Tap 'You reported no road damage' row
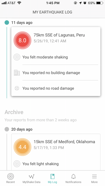This screenshot has width=105, height=186. [x=56, y=88]
